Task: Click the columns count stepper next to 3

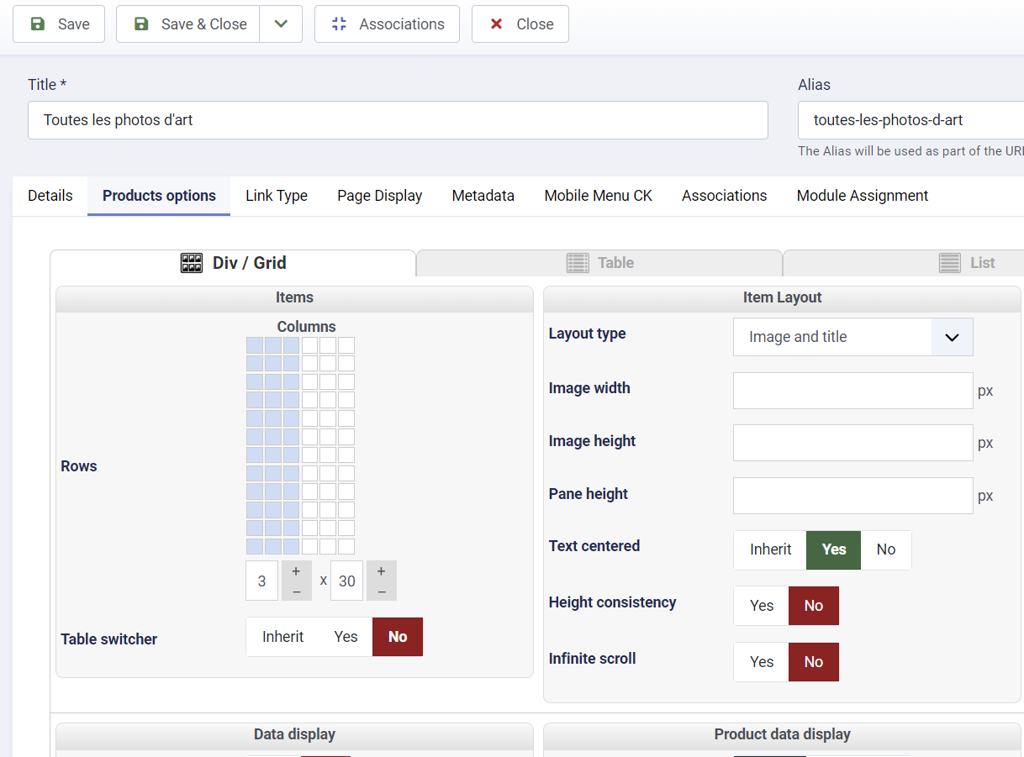Action: point(296,581)
